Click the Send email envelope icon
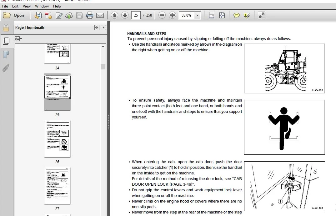Viewport: 336px width, 216px height. [x=100, y=15]
